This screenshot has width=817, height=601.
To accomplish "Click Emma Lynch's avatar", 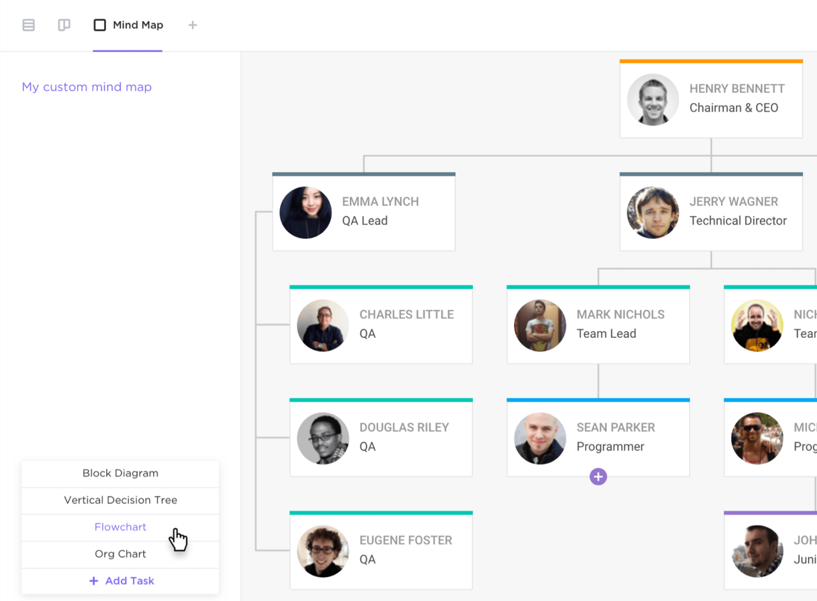I will click(306, 213).
